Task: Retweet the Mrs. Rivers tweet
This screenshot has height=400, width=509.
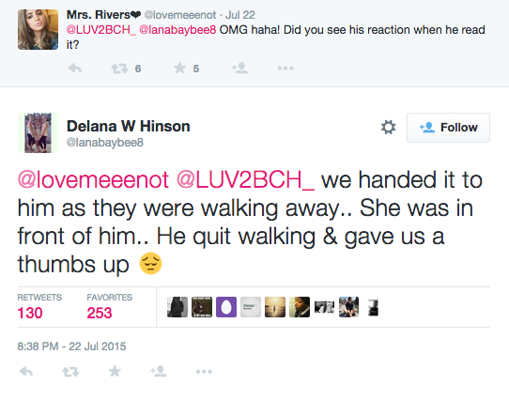Action: [119, 69]
